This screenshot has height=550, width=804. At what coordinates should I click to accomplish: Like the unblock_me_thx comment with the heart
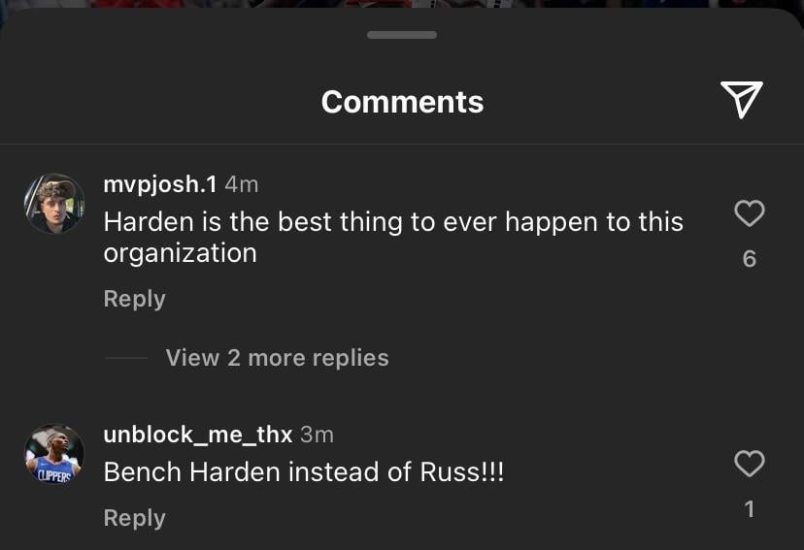[749, 464]
